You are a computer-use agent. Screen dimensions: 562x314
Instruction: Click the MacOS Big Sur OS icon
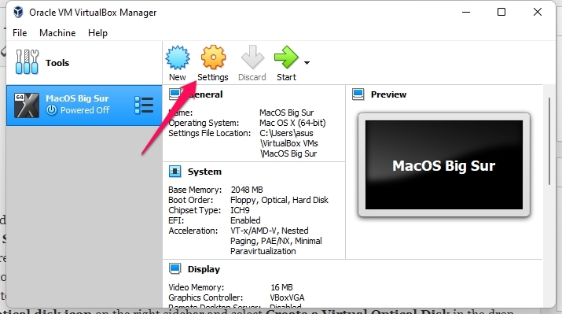27,105
